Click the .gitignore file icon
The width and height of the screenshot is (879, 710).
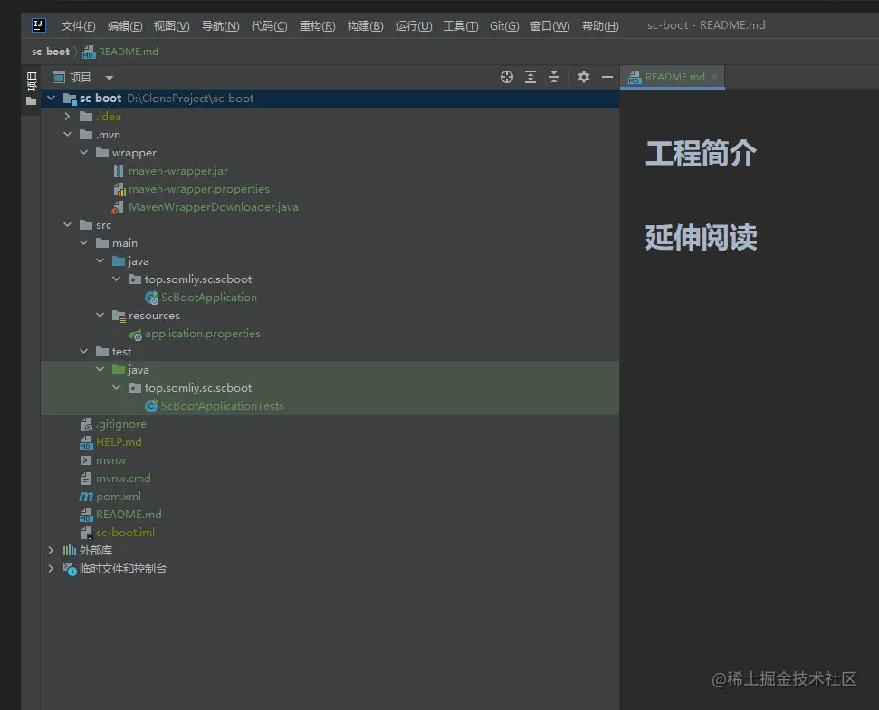(x=86, y=424)
